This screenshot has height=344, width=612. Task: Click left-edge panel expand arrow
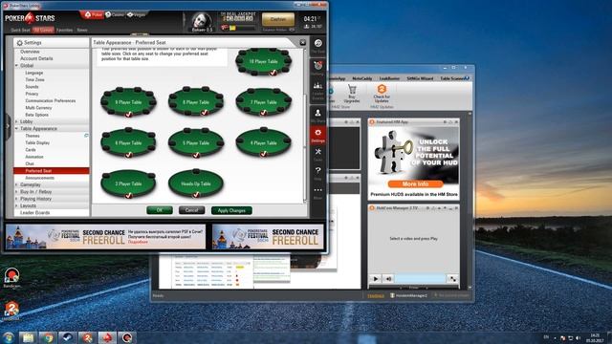coord(8,126)
